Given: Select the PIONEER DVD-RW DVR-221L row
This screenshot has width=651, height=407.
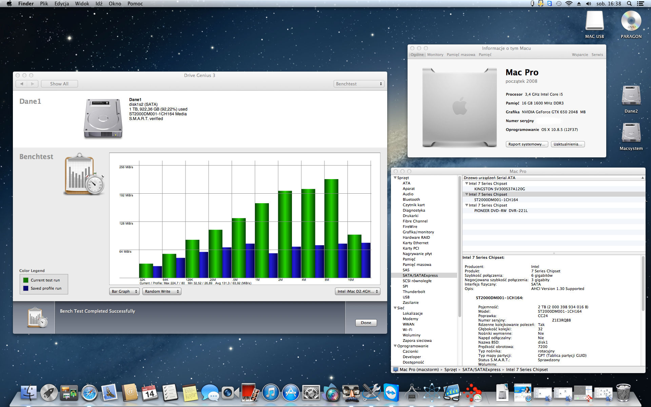Looking at the screenshot, I should tap(554, 211).
